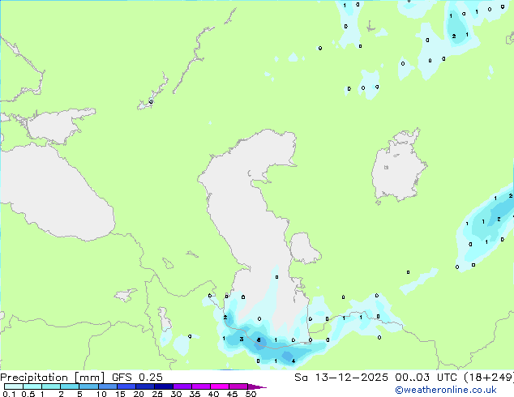Click the legend label '15'
514x397 pixels.
click(120, 394)
